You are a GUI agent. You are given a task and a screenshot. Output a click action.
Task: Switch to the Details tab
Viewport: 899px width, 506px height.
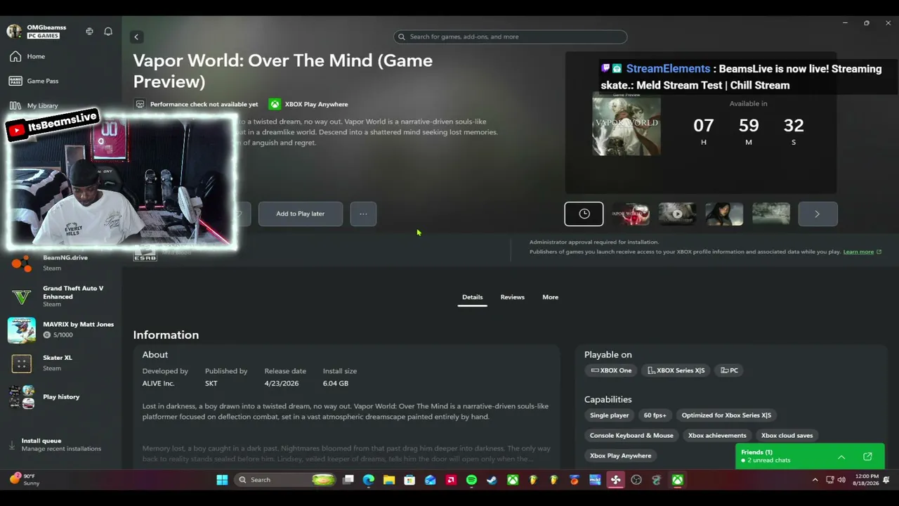[472, 297]
